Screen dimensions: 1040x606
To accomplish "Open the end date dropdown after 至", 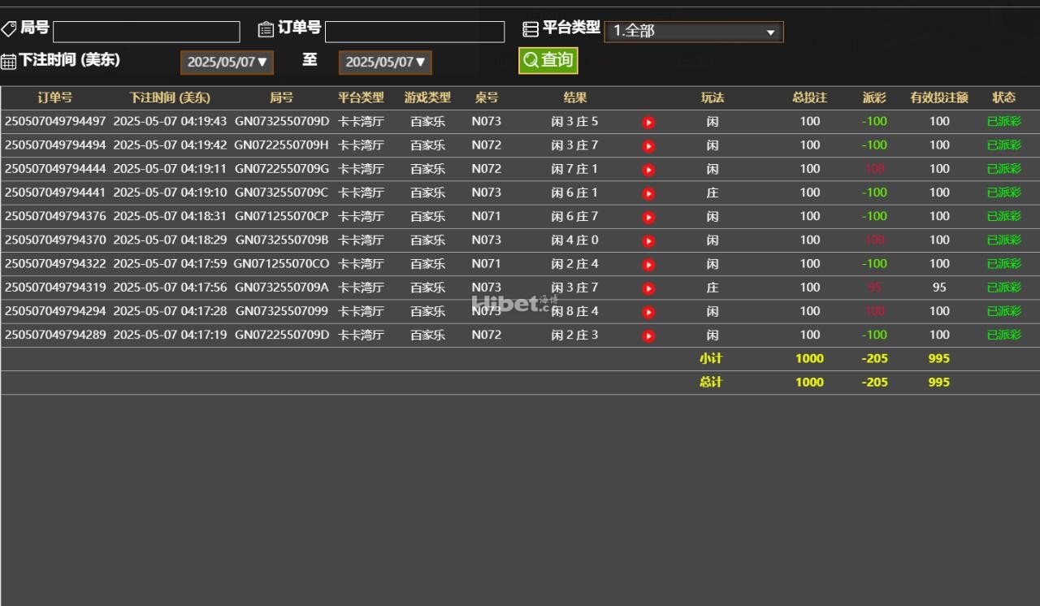I will [384, 61].
